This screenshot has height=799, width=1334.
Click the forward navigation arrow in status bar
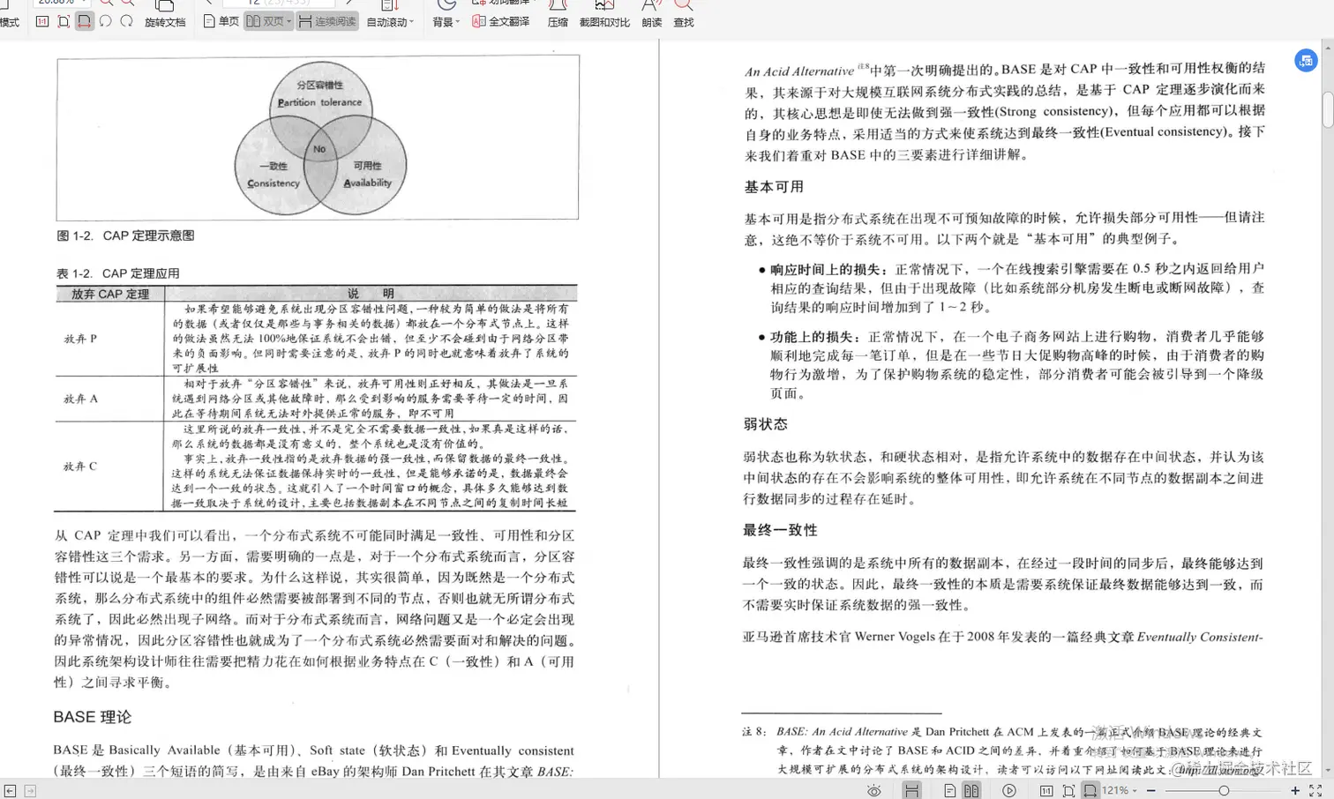[x=30, y=791]
